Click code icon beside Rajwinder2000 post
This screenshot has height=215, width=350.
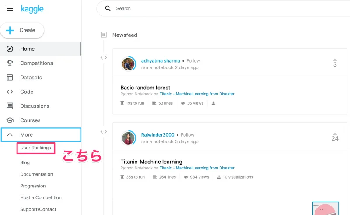pyautogui.click(x=104, y=132)
